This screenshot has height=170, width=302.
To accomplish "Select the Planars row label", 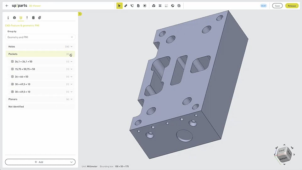I will 13,99.
